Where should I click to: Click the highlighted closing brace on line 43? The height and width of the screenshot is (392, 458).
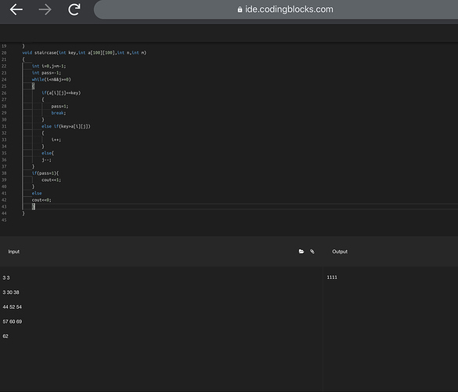pyautogui.click(x=34, y=206)
